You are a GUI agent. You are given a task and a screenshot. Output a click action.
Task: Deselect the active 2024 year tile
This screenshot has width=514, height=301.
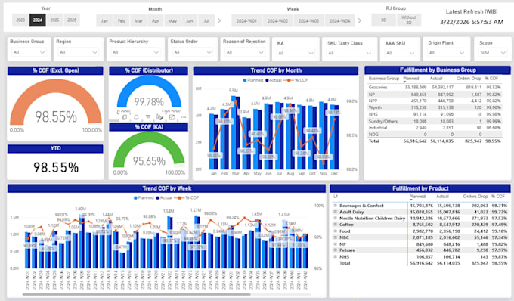point(37,20)
